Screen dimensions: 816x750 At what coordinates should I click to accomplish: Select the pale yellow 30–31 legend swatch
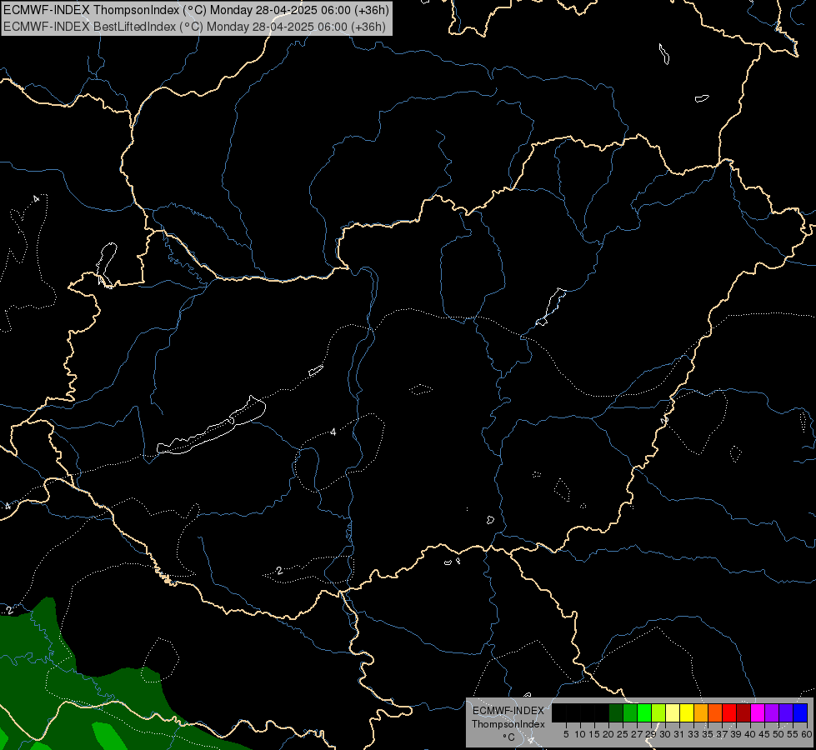pyautogui.click(x=673, y=712)
